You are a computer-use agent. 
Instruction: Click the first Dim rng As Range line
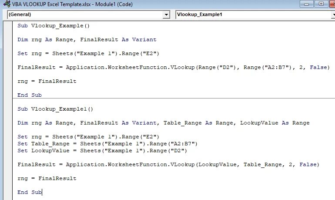click(x=87, y=39)
